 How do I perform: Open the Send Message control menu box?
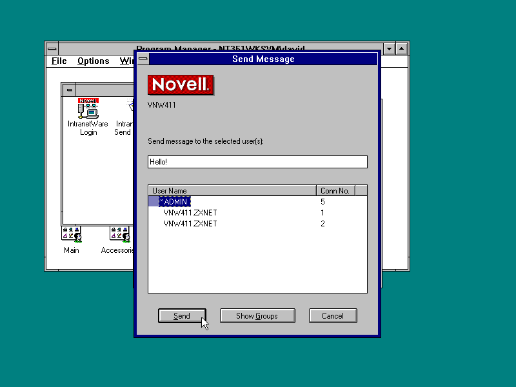(x=143, y=59)
